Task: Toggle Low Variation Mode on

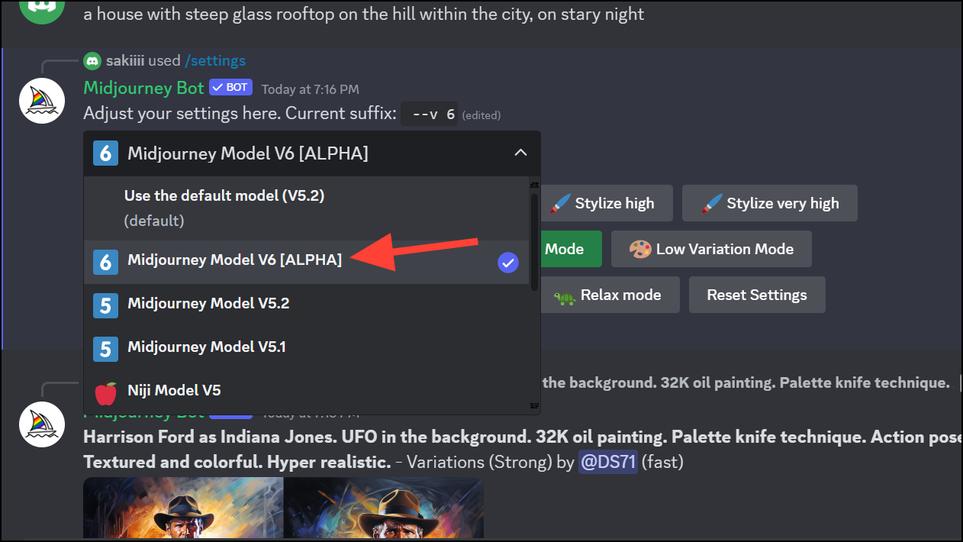Action: tap(710, 249)
